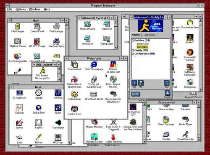Open the Misc window control-menu box

(11, 87)
